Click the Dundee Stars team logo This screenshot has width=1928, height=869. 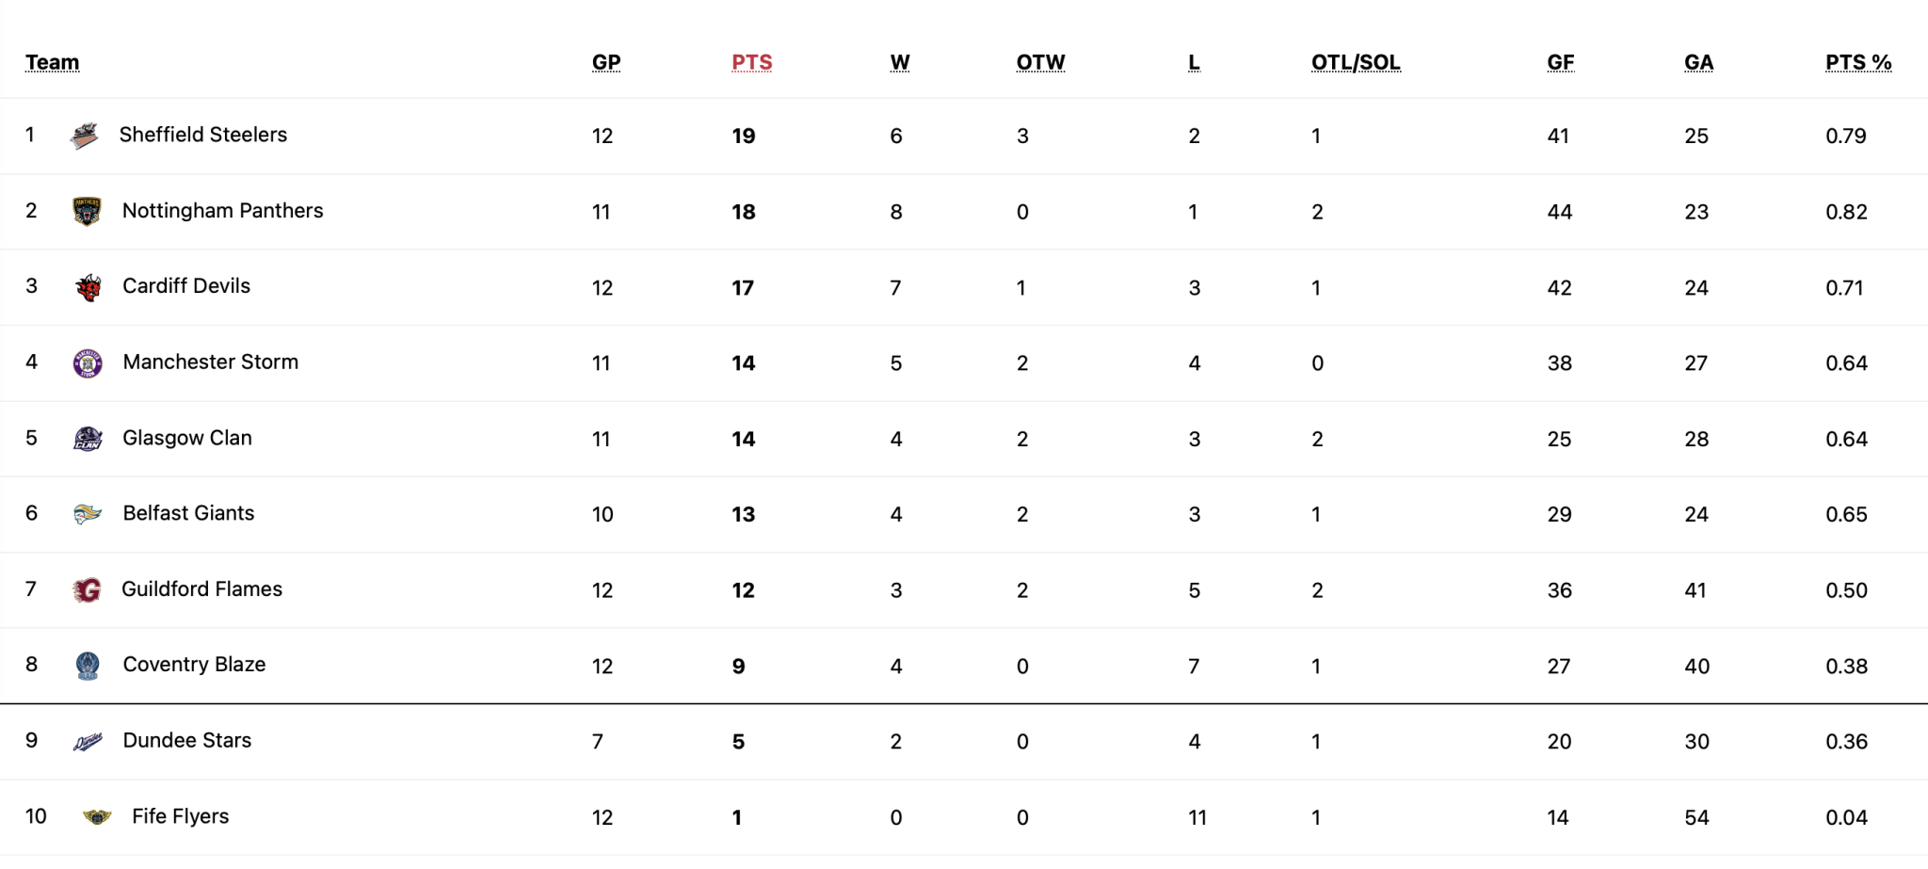tap(88, 742)
